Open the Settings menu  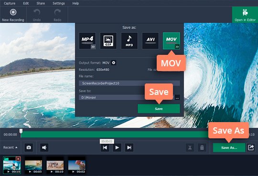[x=59, y=3]
